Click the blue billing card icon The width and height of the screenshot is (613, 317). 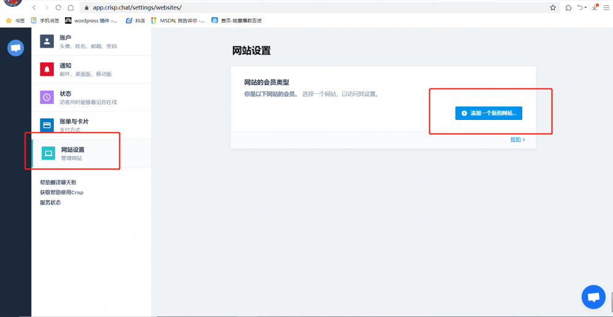click(47, 125)
